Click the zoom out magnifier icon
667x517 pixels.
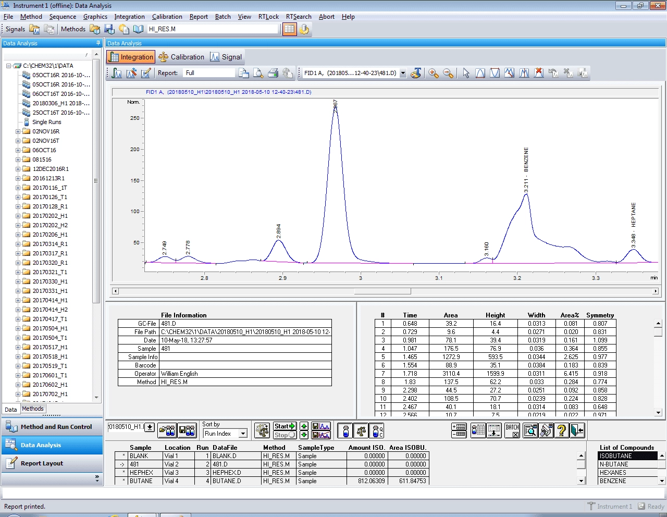click(448, 73)
